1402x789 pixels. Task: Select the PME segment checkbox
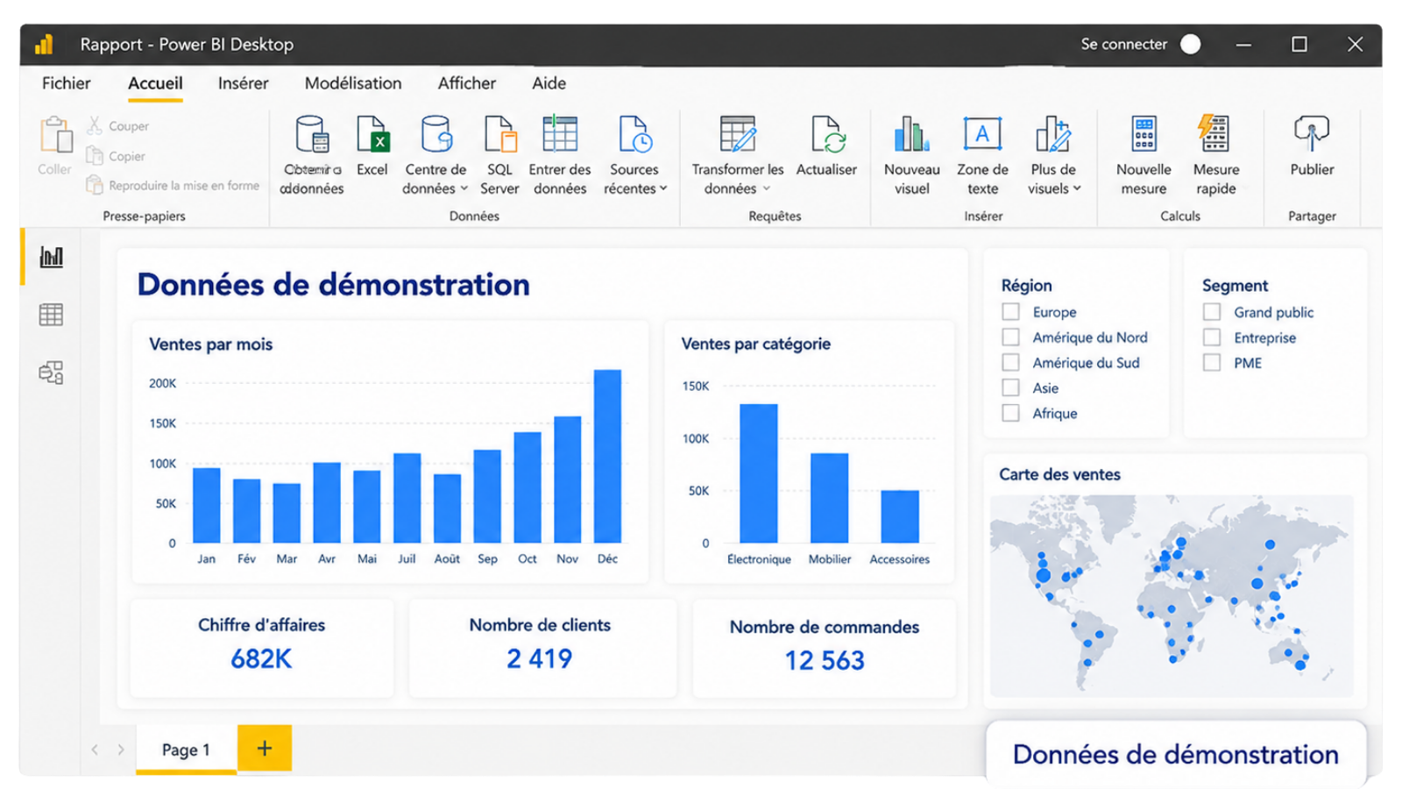(x=1212, y=362)
